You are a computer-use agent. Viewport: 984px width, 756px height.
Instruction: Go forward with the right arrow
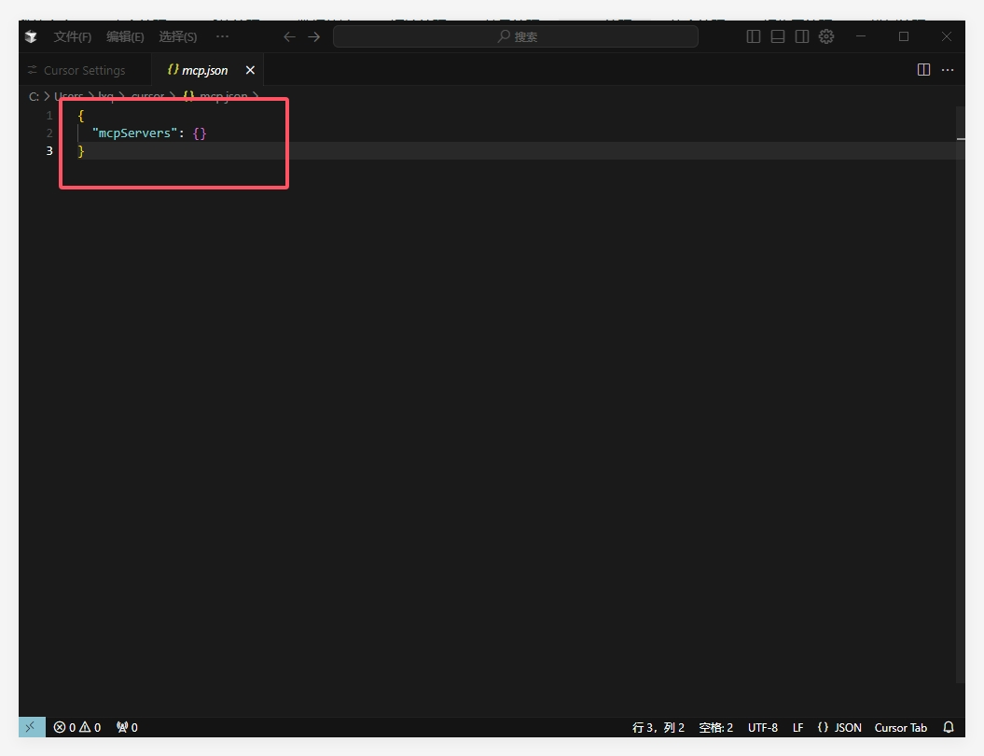coord(314,36)
